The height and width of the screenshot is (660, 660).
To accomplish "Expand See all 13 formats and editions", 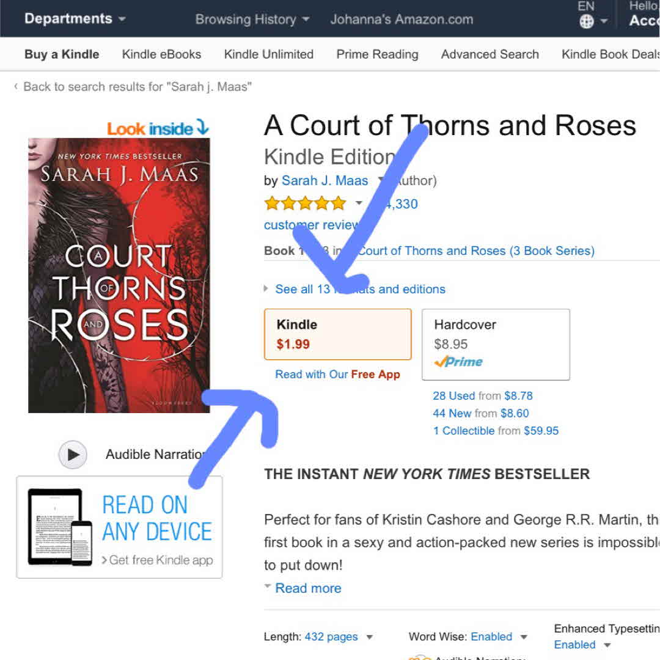I will pyautogui.click(x=360, y=289).
